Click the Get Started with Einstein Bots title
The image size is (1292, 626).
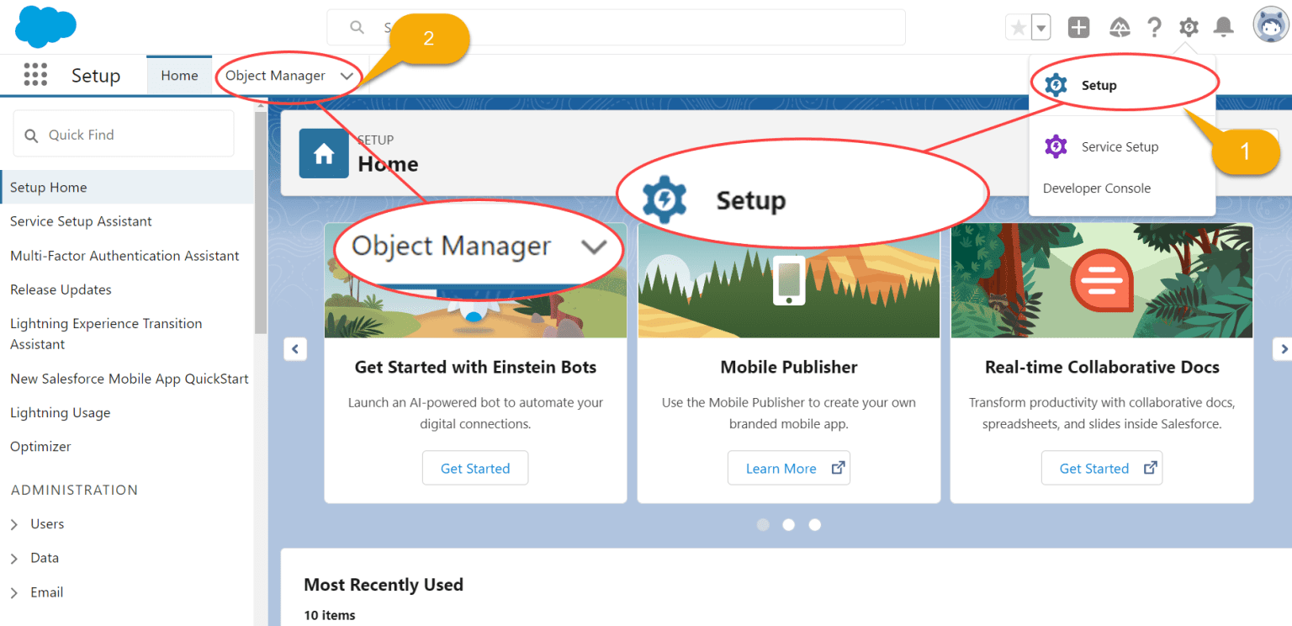[475, 367]
